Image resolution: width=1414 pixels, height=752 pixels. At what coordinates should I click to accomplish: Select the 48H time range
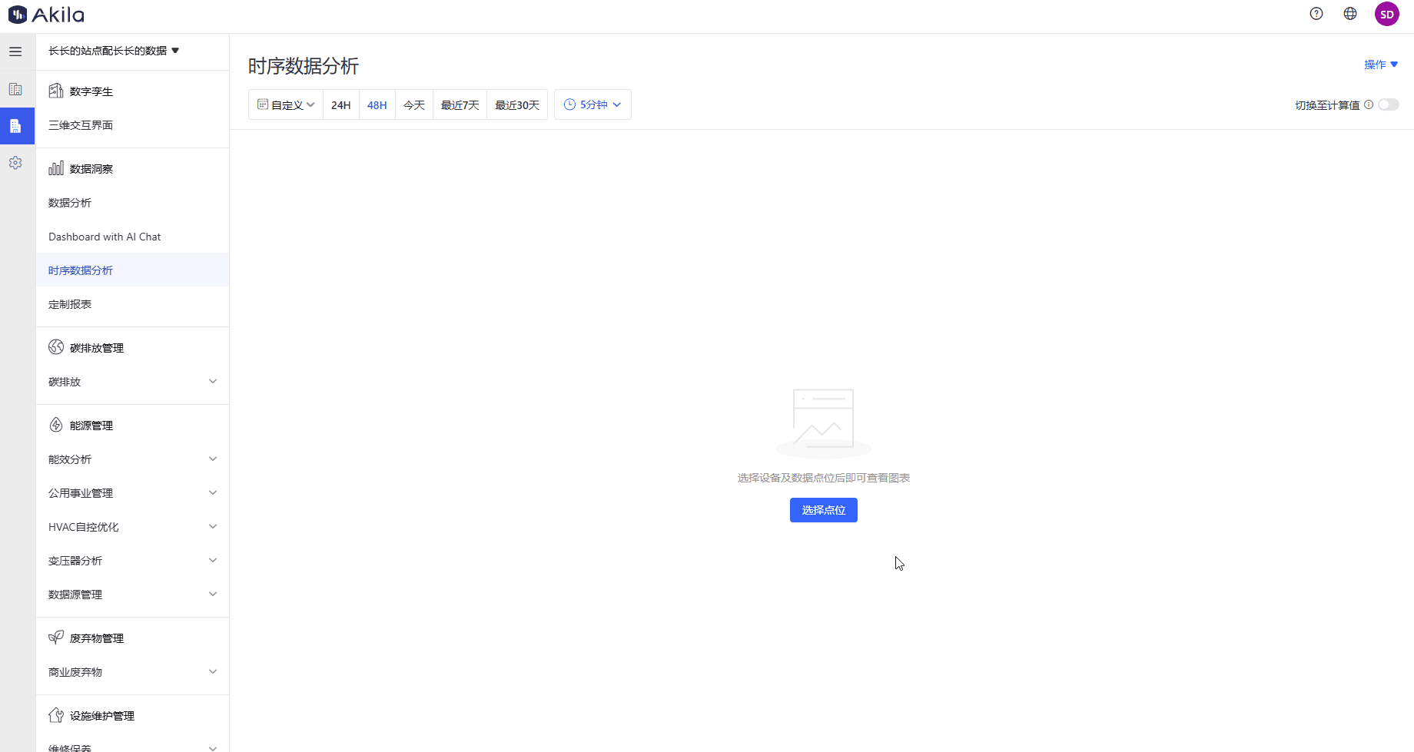point(377,104)
